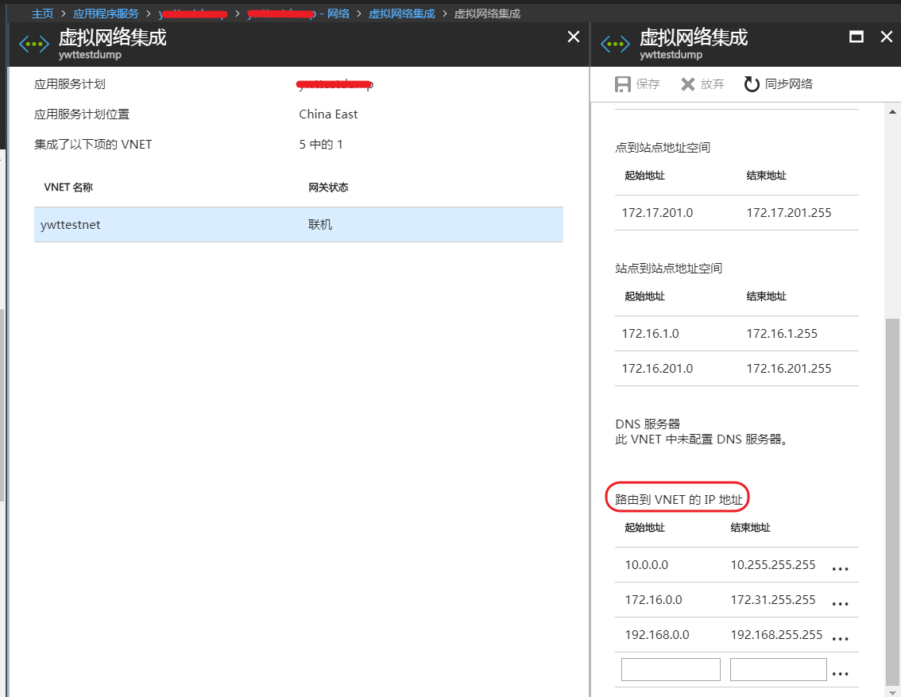The height and width of the screenshot is (697, 901).
Task: Click the left blade VNET integration icon
Action: click(x=34, y=44)
